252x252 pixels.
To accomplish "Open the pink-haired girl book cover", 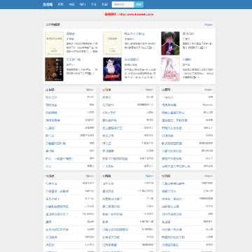I will click(x=170, y=69).
